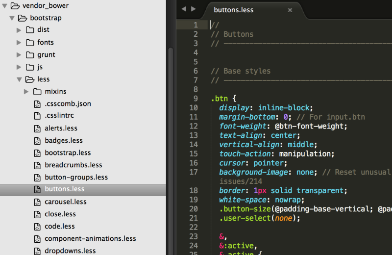
Task: Go to next tab with right arrow
Action: (193, 9)
